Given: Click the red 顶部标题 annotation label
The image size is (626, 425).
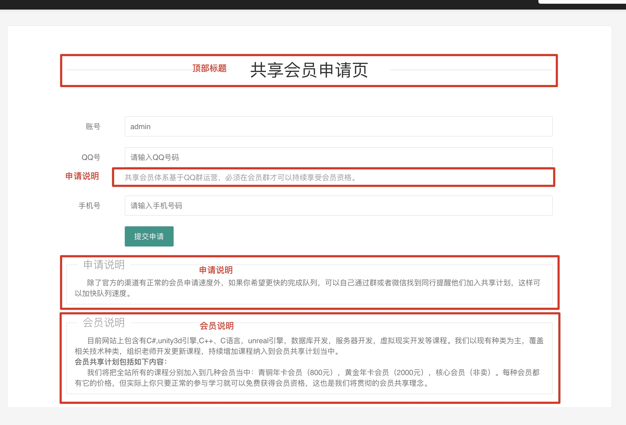Looking at the screenshot, I should (x=209, y=68).
